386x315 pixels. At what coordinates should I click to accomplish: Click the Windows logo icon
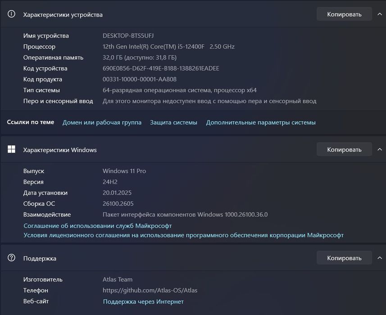click(x=11, y=149)
